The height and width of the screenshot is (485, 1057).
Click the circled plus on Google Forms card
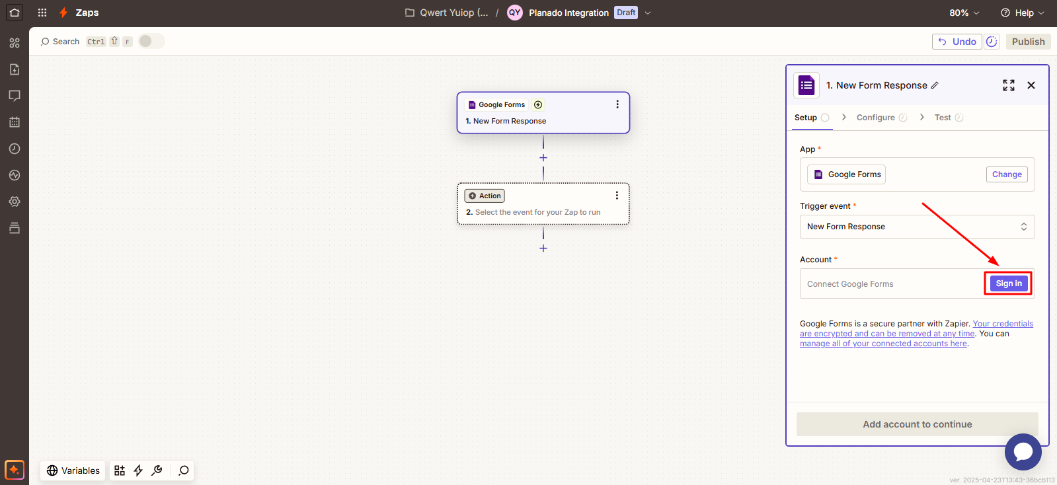pos(538,104)
